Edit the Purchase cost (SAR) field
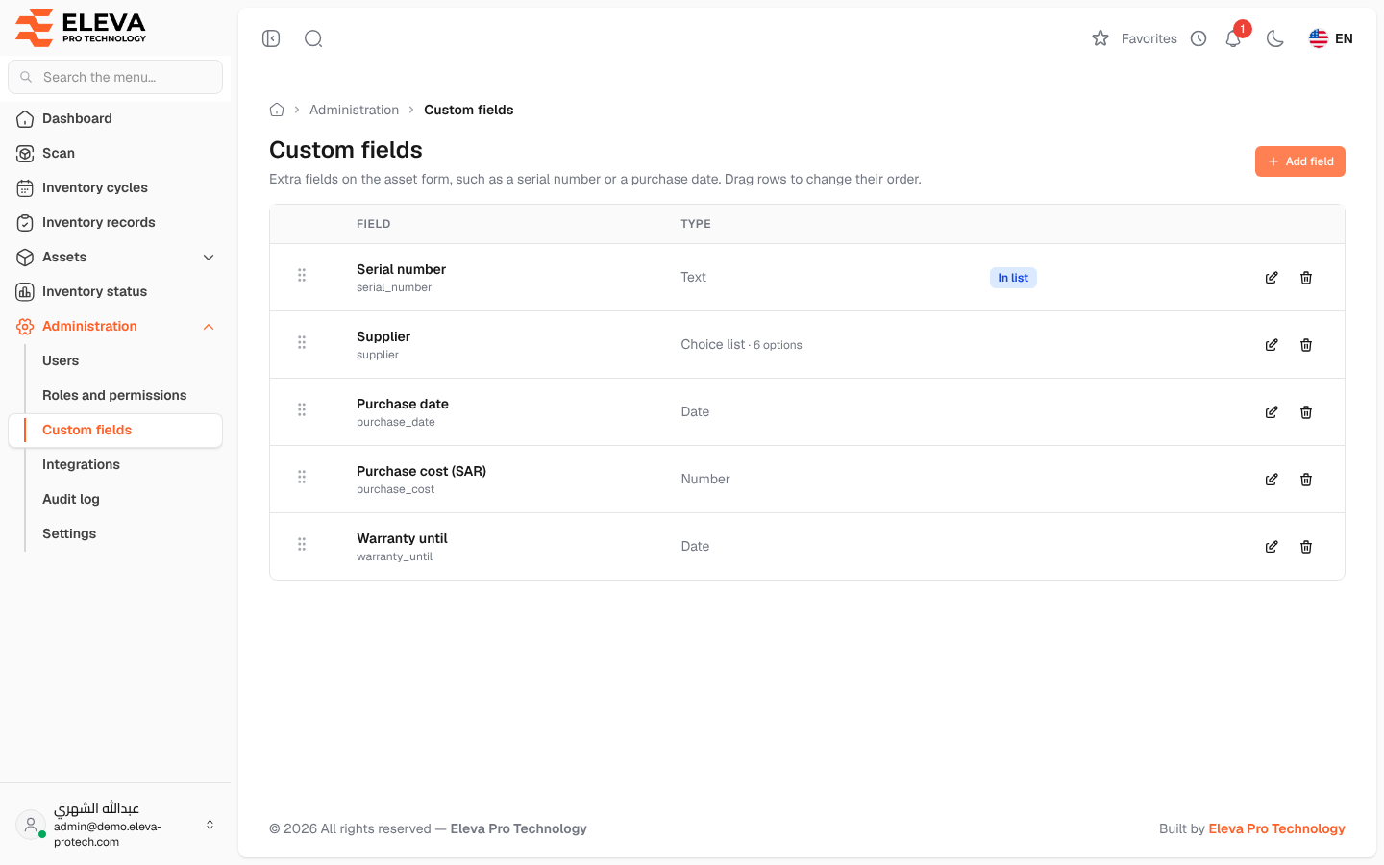This screenshot has height=865, width=1384. (1272, 480)
